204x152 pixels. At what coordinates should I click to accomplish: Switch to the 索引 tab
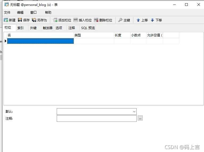coord(22,28)
